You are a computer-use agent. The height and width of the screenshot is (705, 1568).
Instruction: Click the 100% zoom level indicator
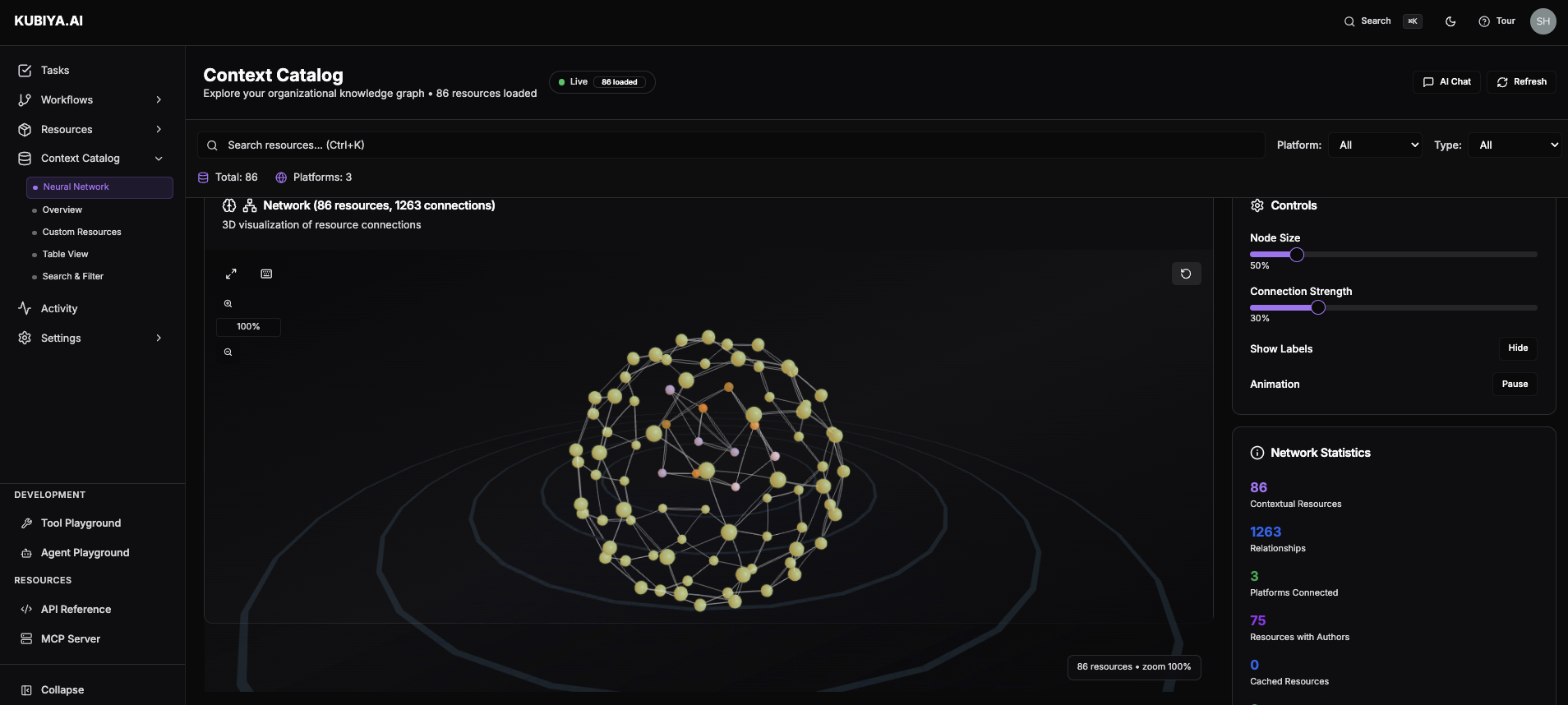click(248, 327)
